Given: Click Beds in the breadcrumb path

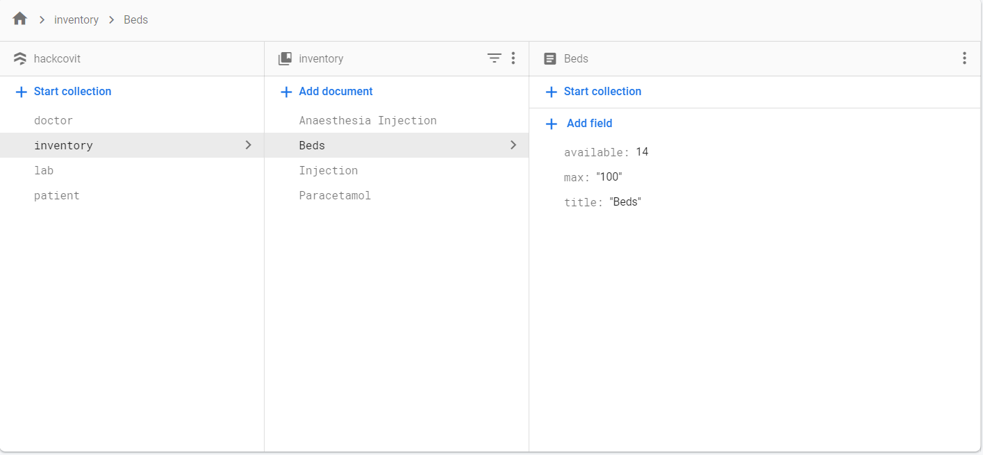Looking at the screenshot, I should (x=135, y=19).
